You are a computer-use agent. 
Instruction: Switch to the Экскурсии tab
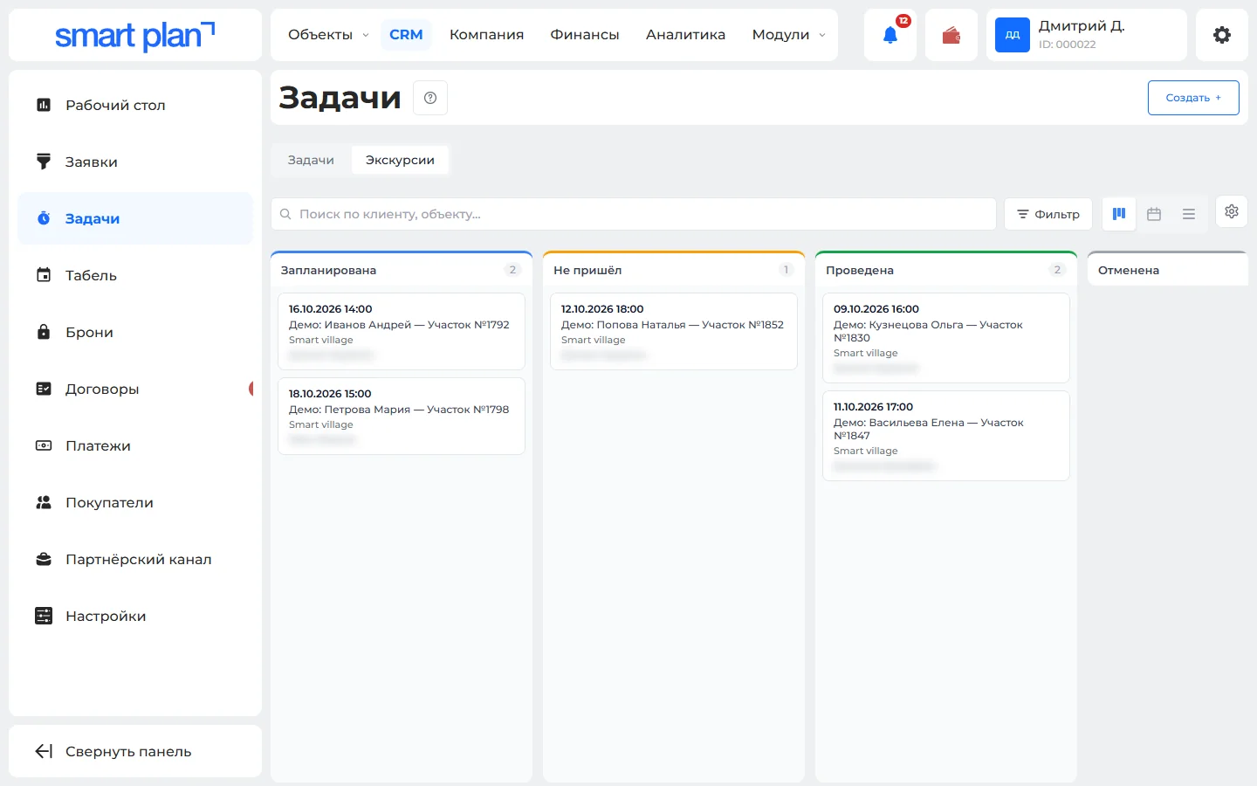pyautogui.click(x=400, y=160)
